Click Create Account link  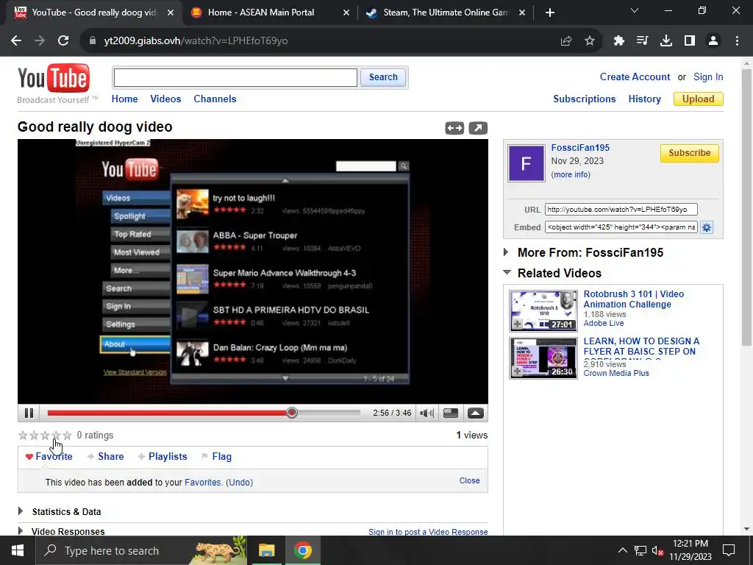[635, 77]
